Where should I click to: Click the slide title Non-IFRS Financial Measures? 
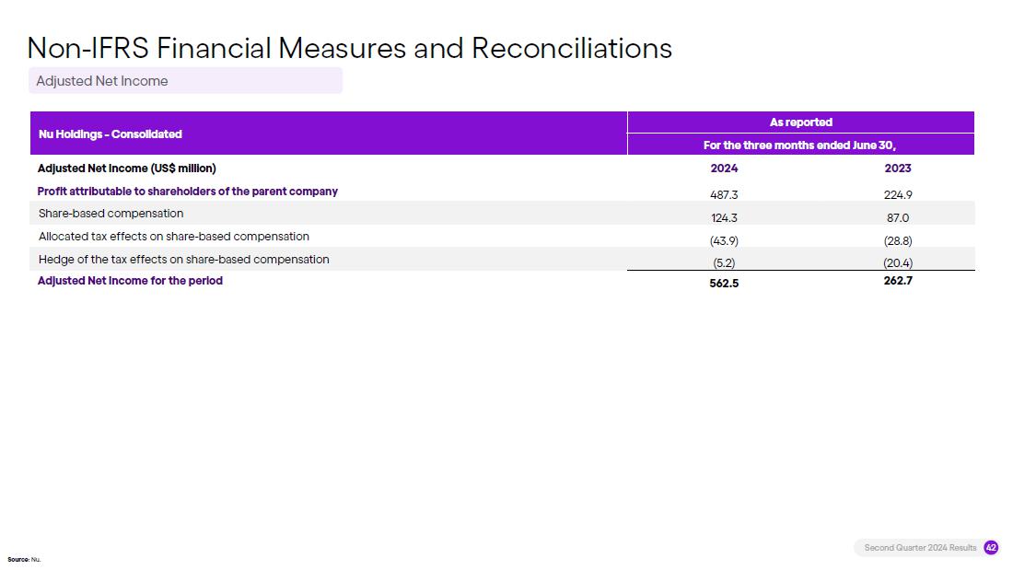point(349,49)
